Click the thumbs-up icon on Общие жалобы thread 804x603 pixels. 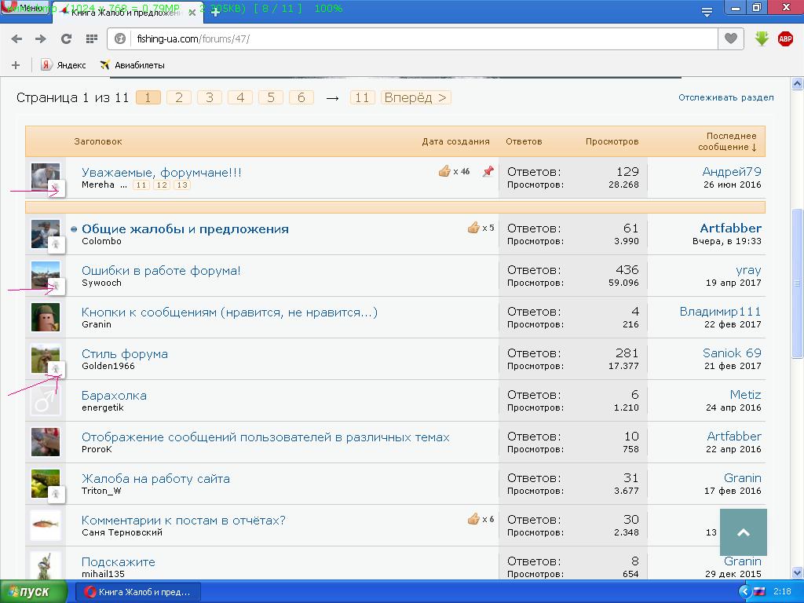(x=473, y=228)
